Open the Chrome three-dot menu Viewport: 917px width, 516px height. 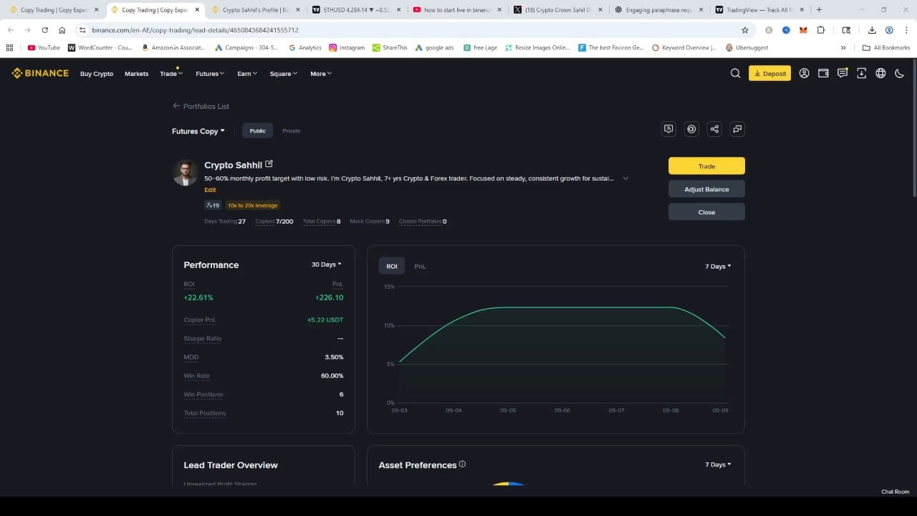point(906,30)
